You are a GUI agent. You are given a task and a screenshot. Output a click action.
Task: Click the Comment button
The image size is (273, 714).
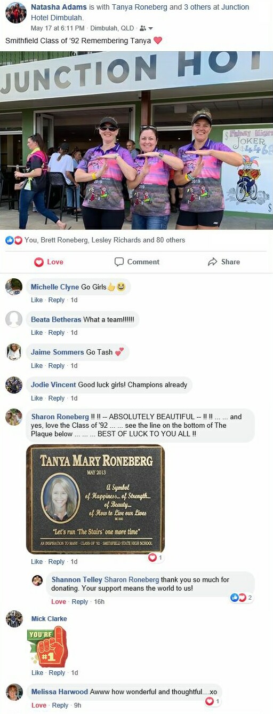click(137, 262)
